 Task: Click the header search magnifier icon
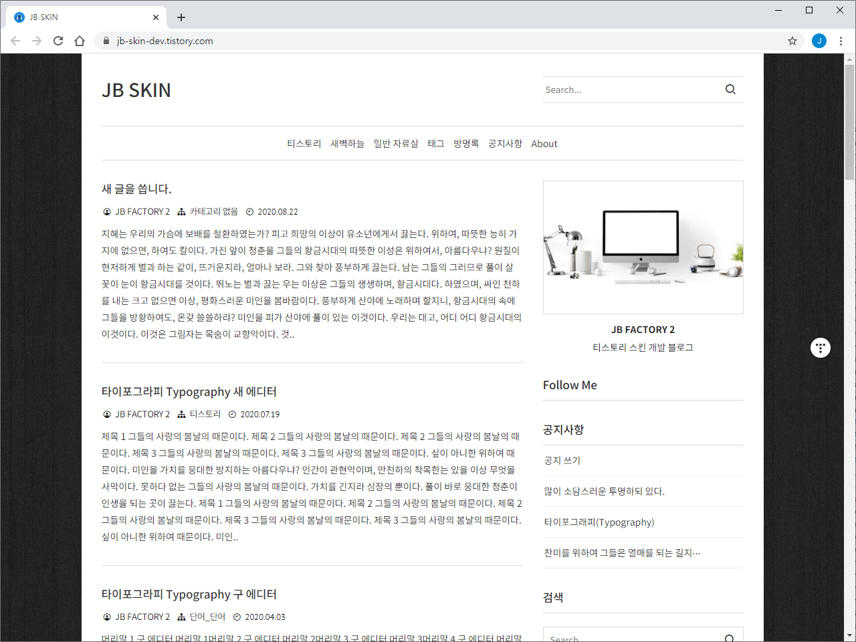pos(730,90)
